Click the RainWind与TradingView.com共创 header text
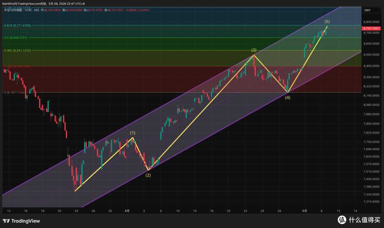This screenshot has width=384, height=228. point(24,4)
